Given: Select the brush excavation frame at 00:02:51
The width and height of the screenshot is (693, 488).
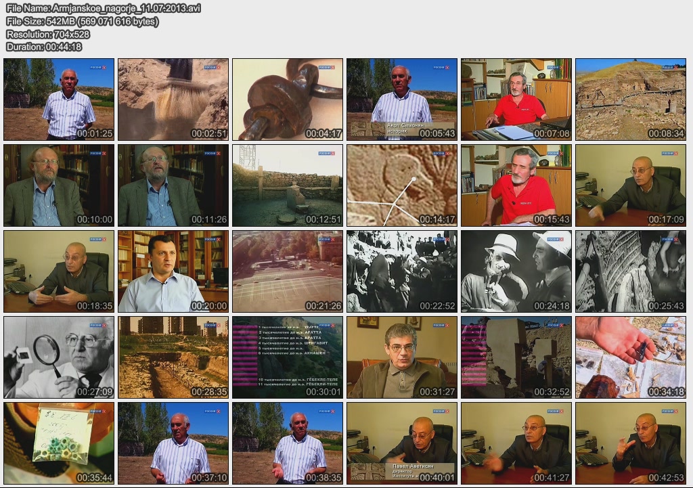Looking at the screenshot, I should pos(173,99).
